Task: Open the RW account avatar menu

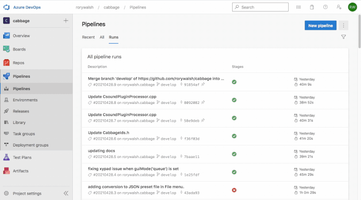Action: pyautogui.click(x=353, y=7)
